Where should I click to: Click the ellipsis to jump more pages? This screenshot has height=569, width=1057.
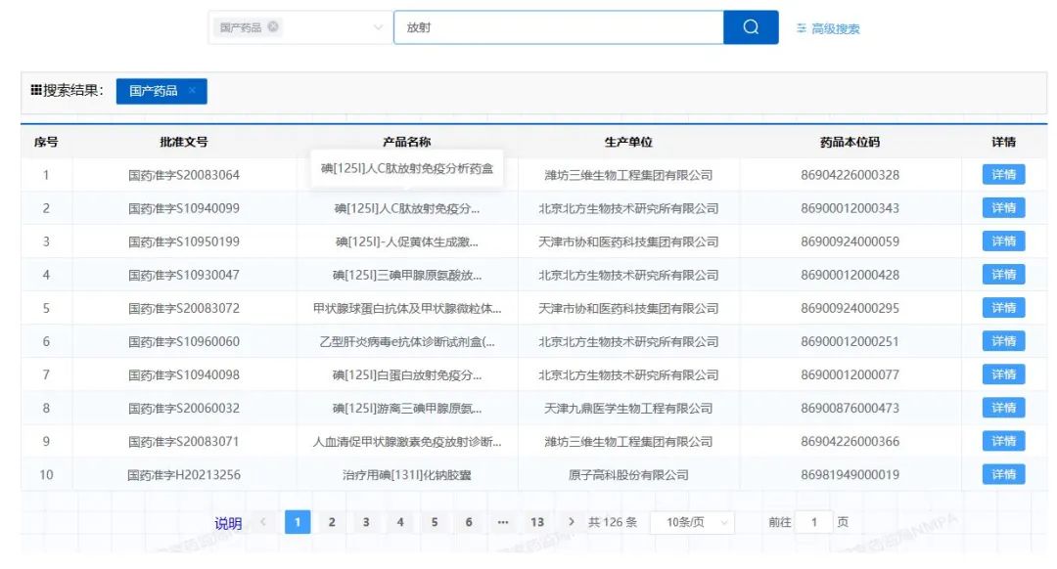click(503, 522)
